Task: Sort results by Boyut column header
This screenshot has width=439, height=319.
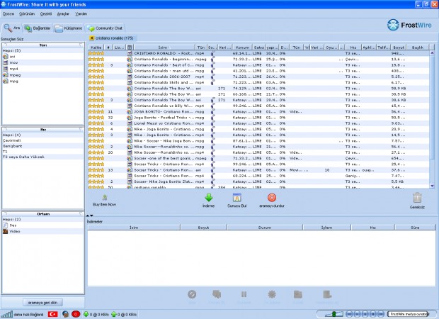Action: (x=399, y=47)
